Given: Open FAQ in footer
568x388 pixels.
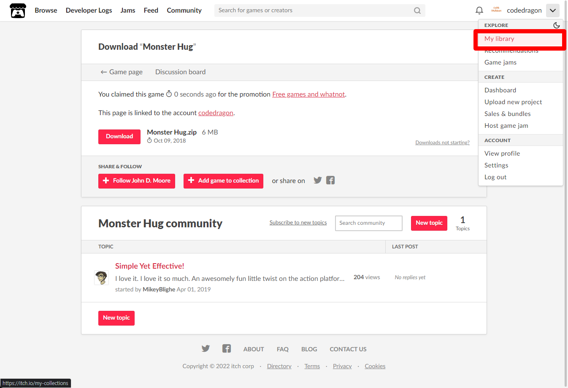Looking at the screenshot, I should coord(283,349).
